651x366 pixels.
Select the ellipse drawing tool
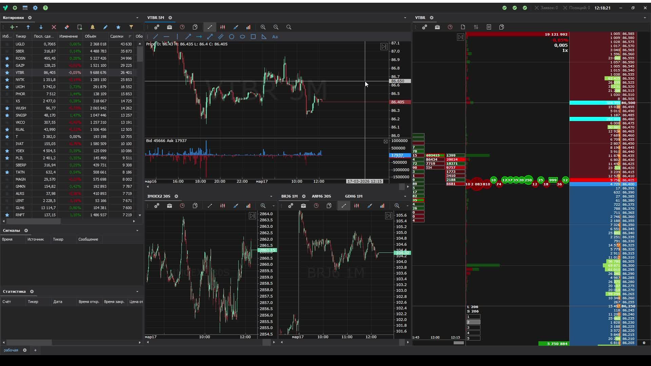242,37
